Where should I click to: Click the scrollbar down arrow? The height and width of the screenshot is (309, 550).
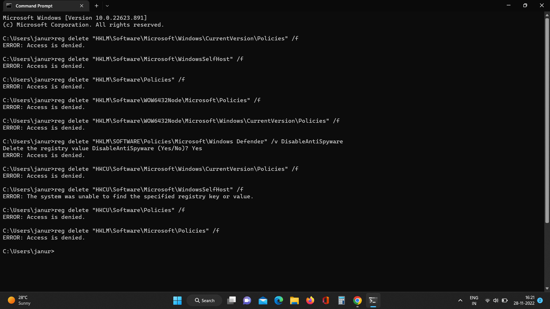[547, 288]
